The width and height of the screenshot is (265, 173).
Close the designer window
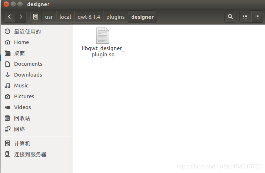6,4
